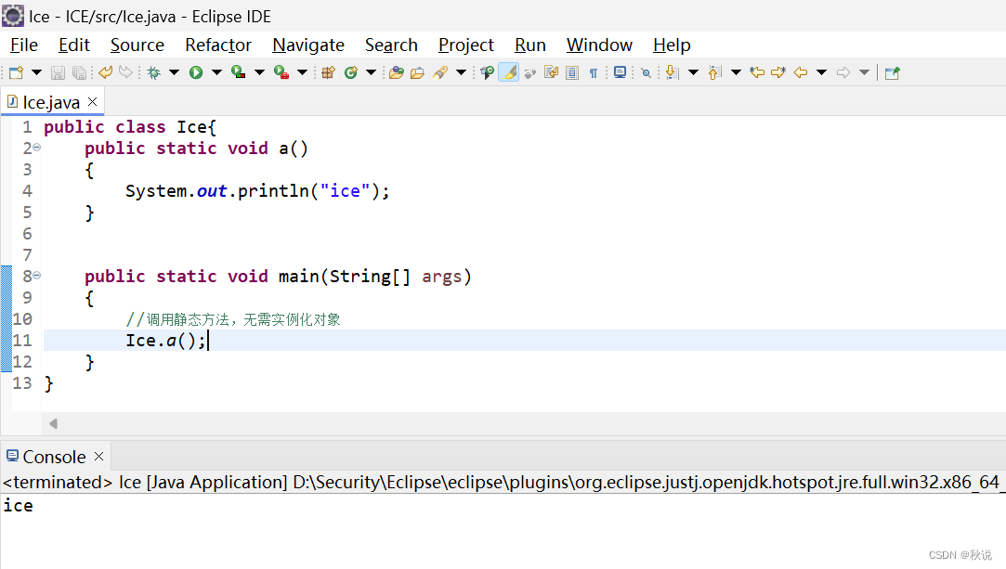Image resolution: width=1006 pixels, height=569 pixels.
Task: Open the Window menu
Action: (599, 45)
